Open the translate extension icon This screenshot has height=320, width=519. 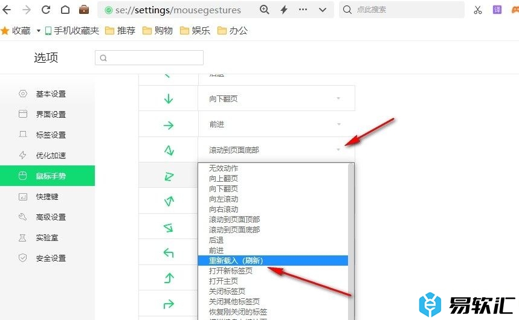coord(497,10)
